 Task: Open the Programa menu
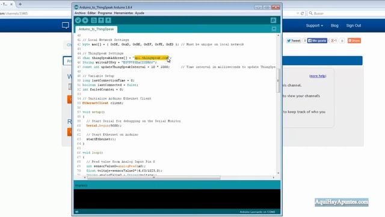[x=105, y=13]
